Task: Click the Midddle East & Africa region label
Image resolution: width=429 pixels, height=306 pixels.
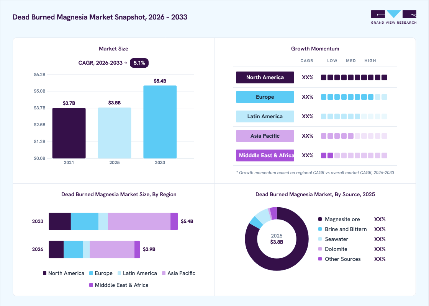Action: (265, 155)
